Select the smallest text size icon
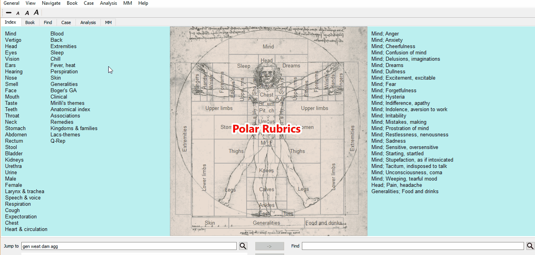The width and height of the screenshot is (535, 255). click(18, 13)
